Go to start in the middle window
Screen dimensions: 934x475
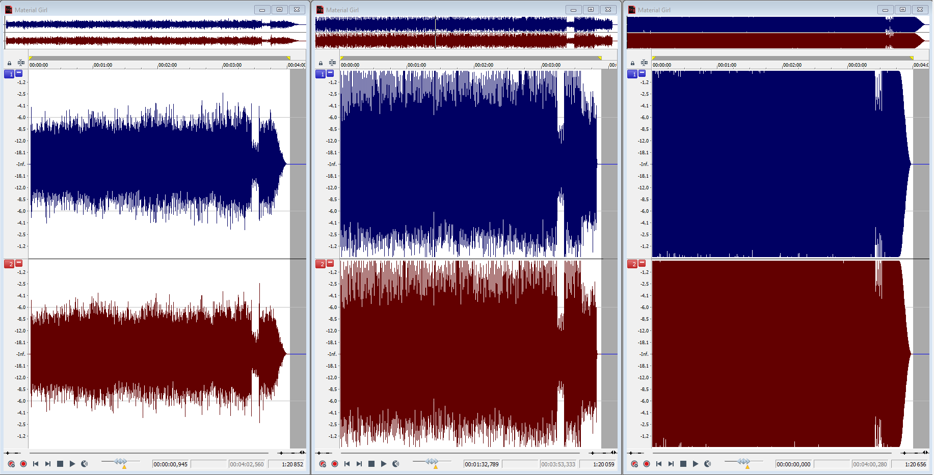(x=347, y=464)
